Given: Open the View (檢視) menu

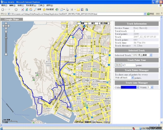Looking at the screenshot, I should pos(21,5).
